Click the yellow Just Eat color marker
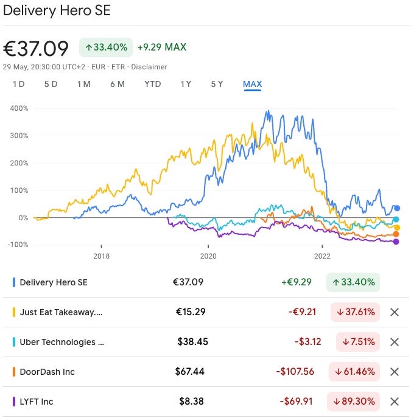This screenshot has width=411, height=418. (14, 312)
